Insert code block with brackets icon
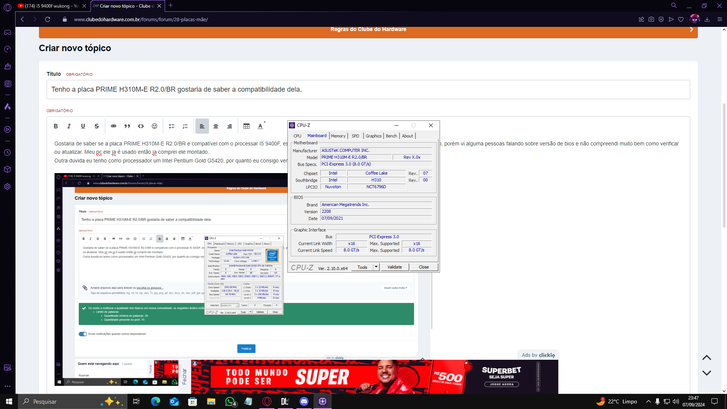 [141, 126]
